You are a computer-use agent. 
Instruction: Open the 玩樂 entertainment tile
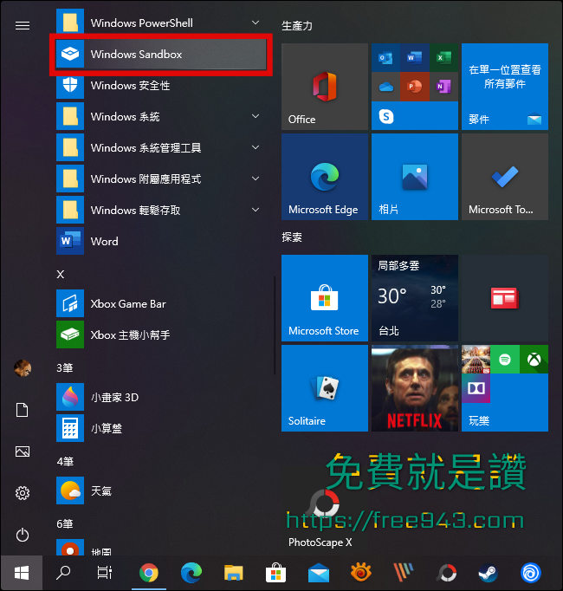pyautogui.click(x=505, y=388)
